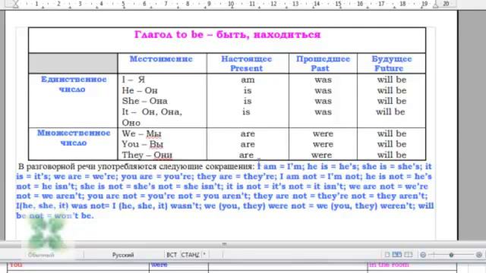Screen dimensions: 486x273
Task: Click 'is' in the He row
Action: (248, 91)
